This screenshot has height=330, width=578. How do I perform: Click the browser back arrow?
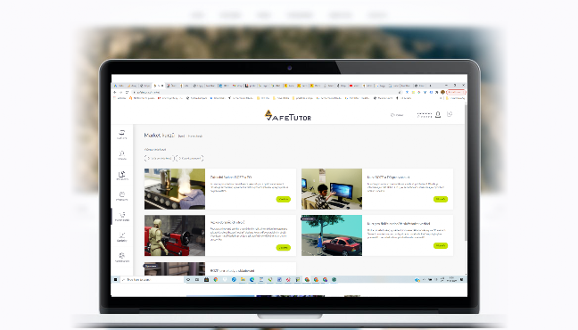115,92
